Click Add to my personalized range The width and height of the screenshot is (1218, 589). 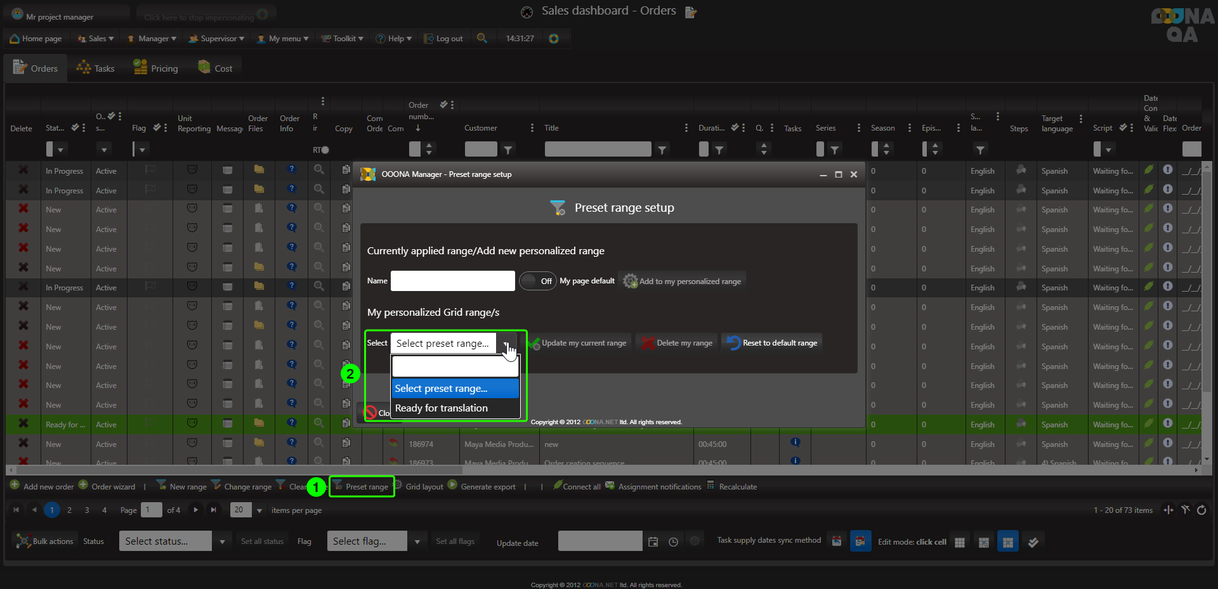[683, 282]
